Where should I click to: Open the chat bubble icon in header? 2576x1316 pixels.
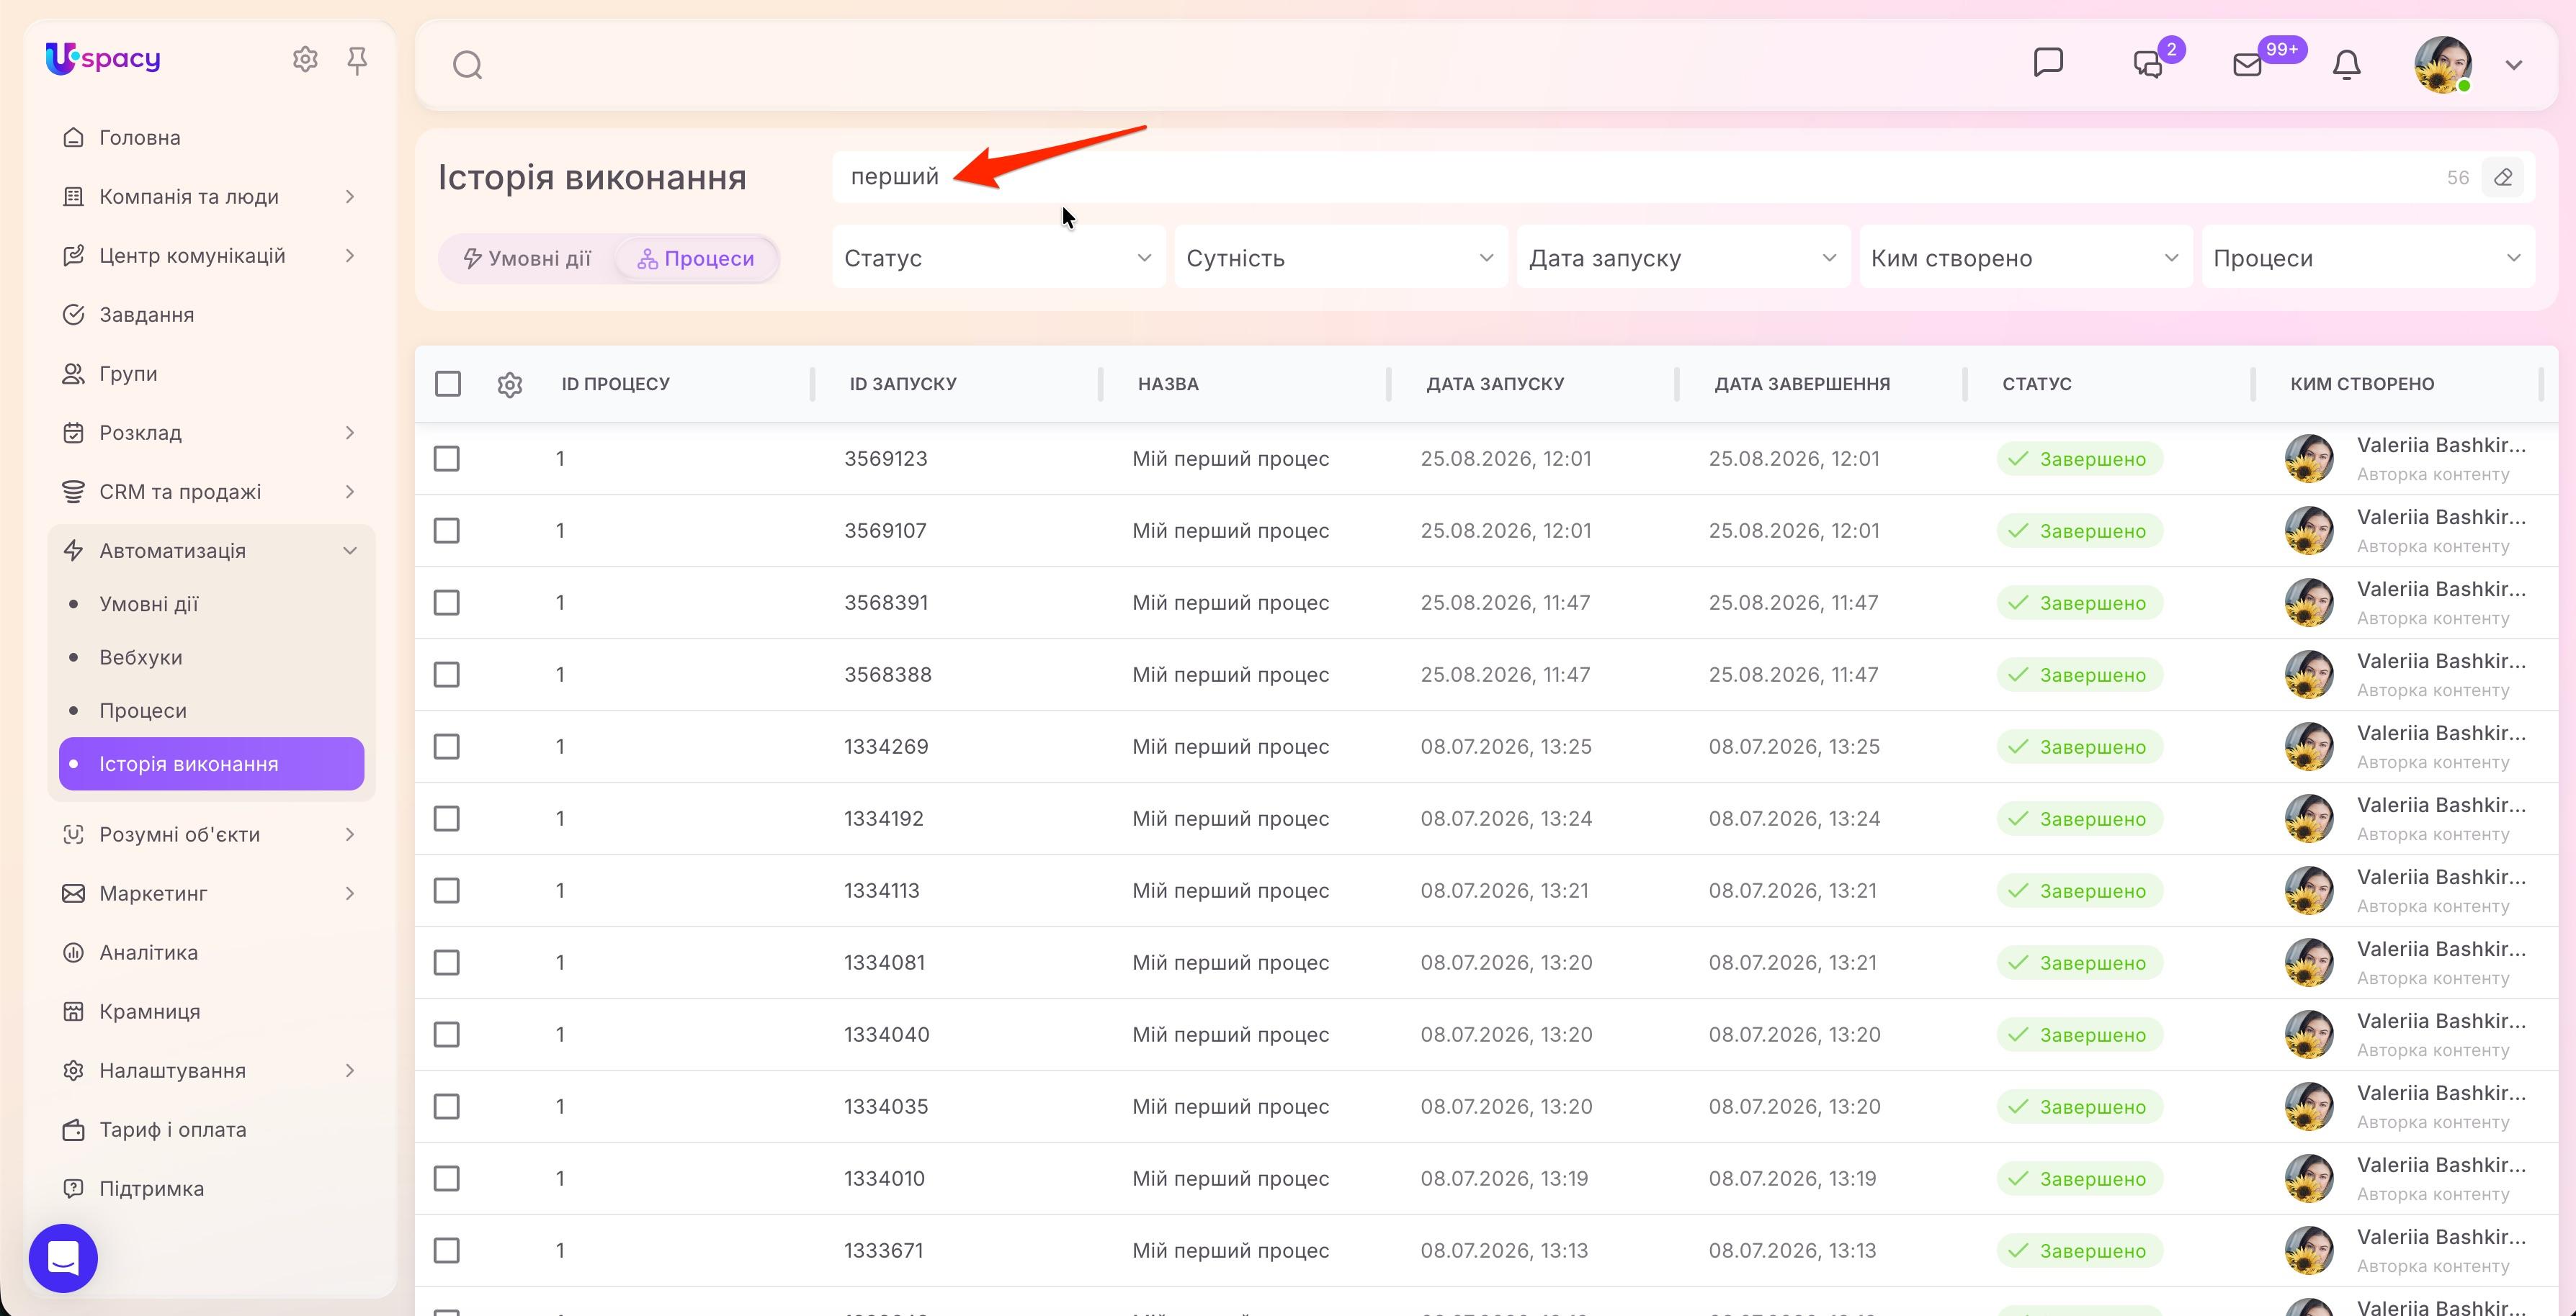click(2048, 63)
